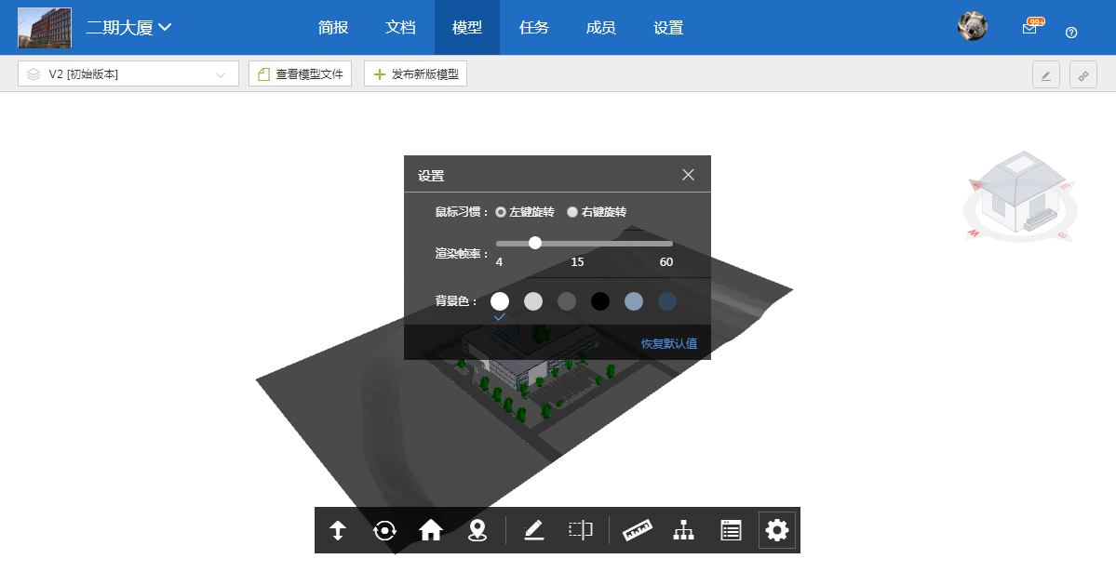Open the section box tool
The image size is (1116, 572).
(580, 529)
